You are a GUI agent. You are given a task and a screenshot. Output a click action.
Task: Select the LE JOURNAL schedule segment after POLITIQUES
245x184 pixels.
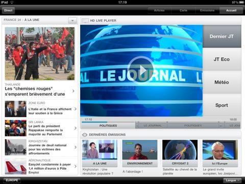point(153,126)
